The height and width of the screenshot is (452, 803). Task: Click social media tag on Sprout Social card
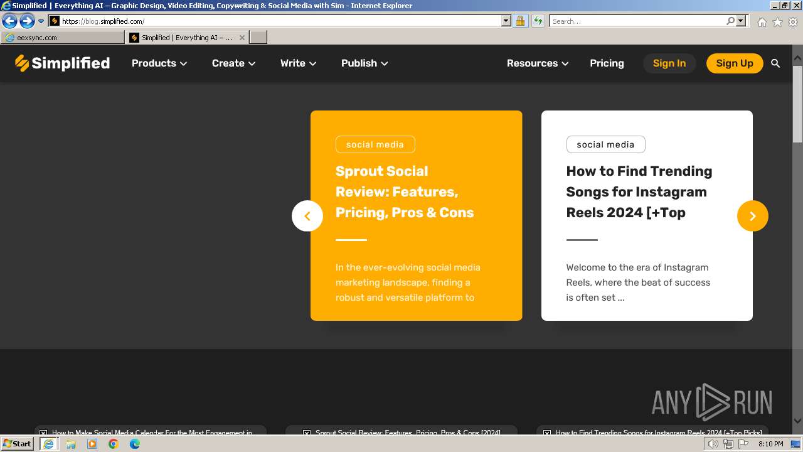pyautogui.click(x=375, y=144)
